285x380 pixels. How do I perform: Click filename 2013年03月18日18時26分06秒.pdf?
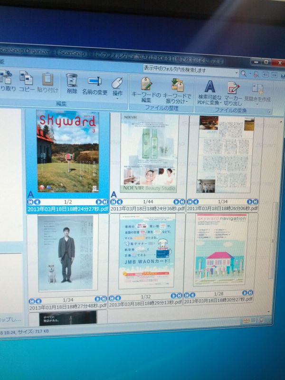click(x=222, y=208)
